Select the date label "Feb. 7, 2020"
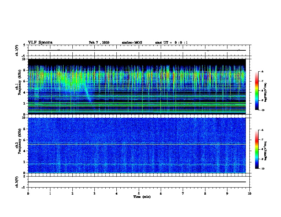Screen dimensions: 281x217 click(x=99, y=43)
